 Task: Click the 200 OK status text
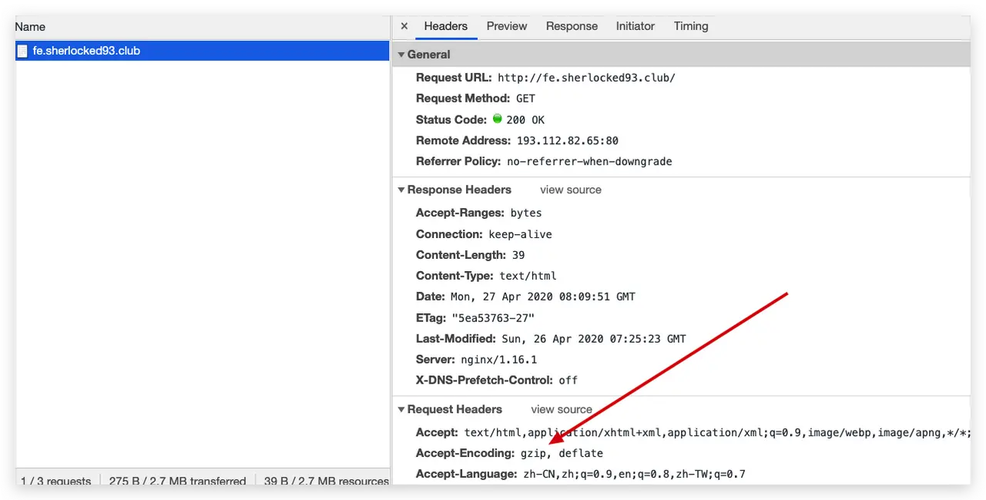click(x=525, y=120)
